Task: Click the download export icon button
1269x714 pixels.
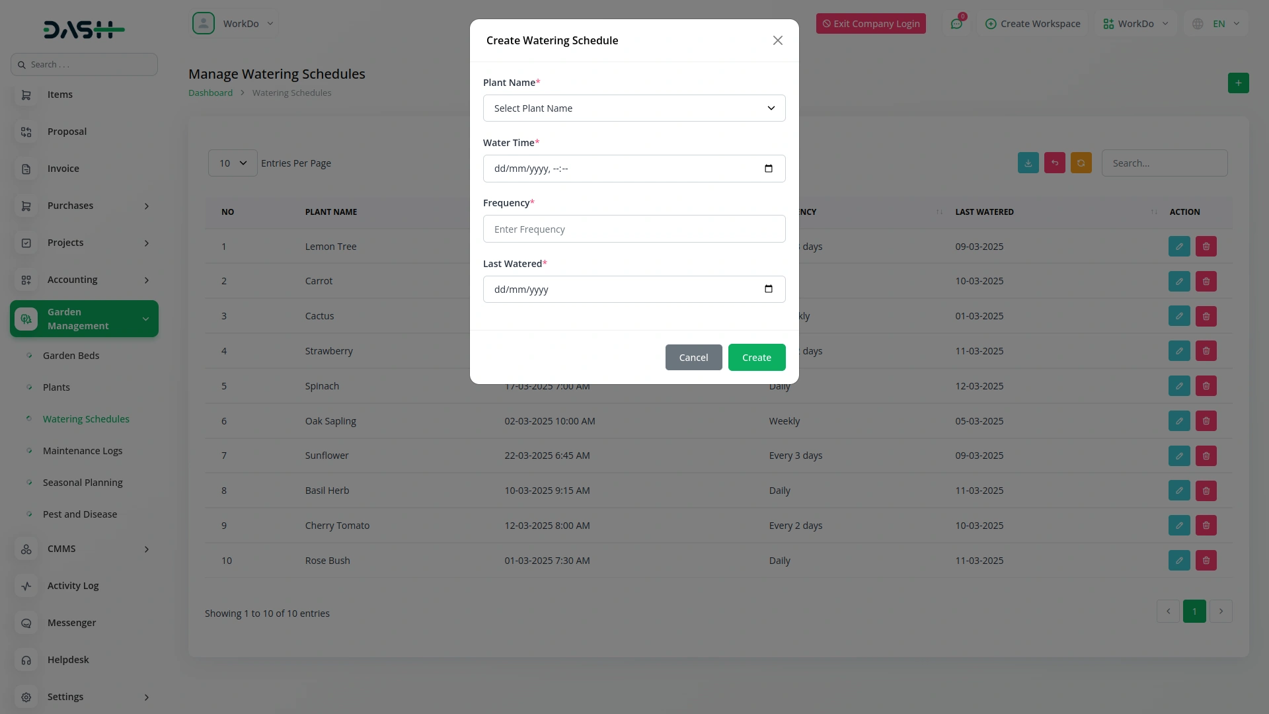Action: (x=1028, y=163)
